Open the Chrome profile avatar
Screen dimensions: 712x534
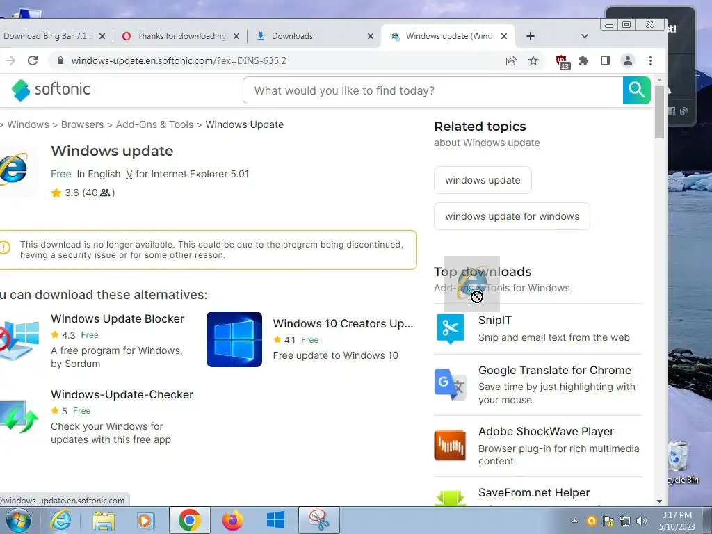coord(628,60)
